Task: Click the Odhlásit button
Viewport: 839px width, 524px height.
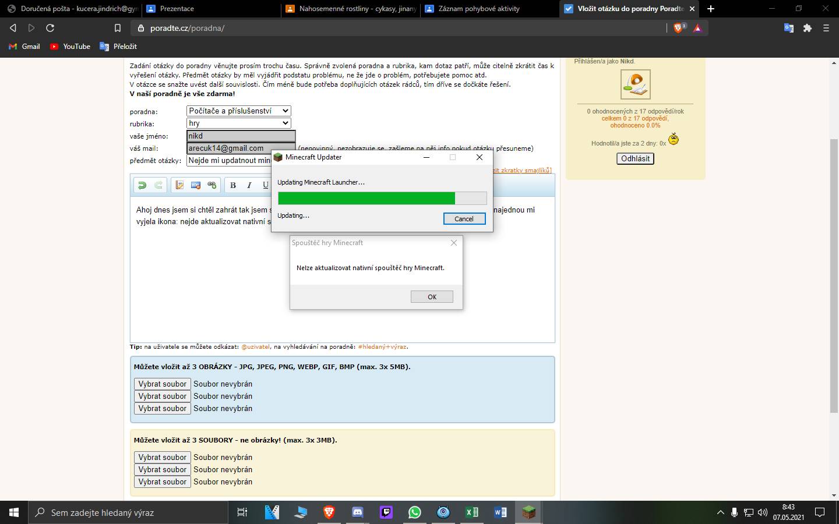Action: pos(635,158)
